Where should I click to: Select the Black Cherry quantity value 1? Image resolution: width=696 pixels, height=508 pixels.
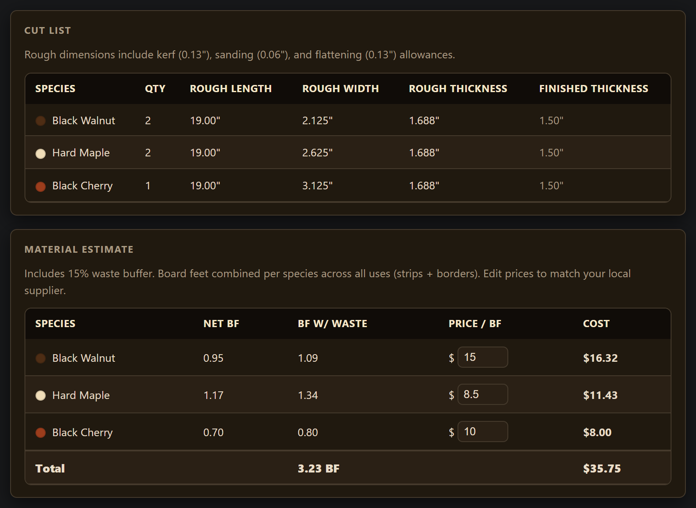(148, 186)
